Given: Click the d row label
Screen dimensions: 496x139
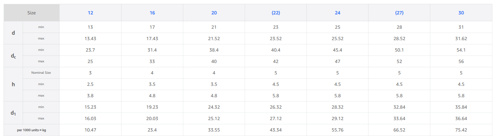Looking at the screenshot, I should pyautogui.click(x=13, y=33).
